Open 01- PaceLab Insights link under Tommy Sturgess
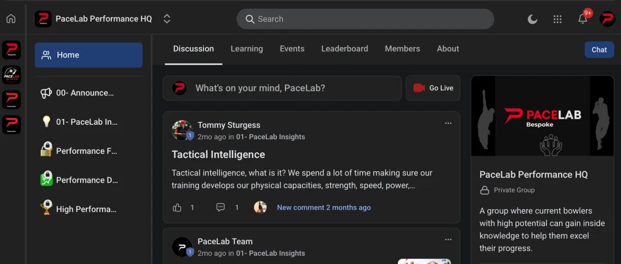The image size is (621, 264). pyautogui.click(x=271, y=137)
